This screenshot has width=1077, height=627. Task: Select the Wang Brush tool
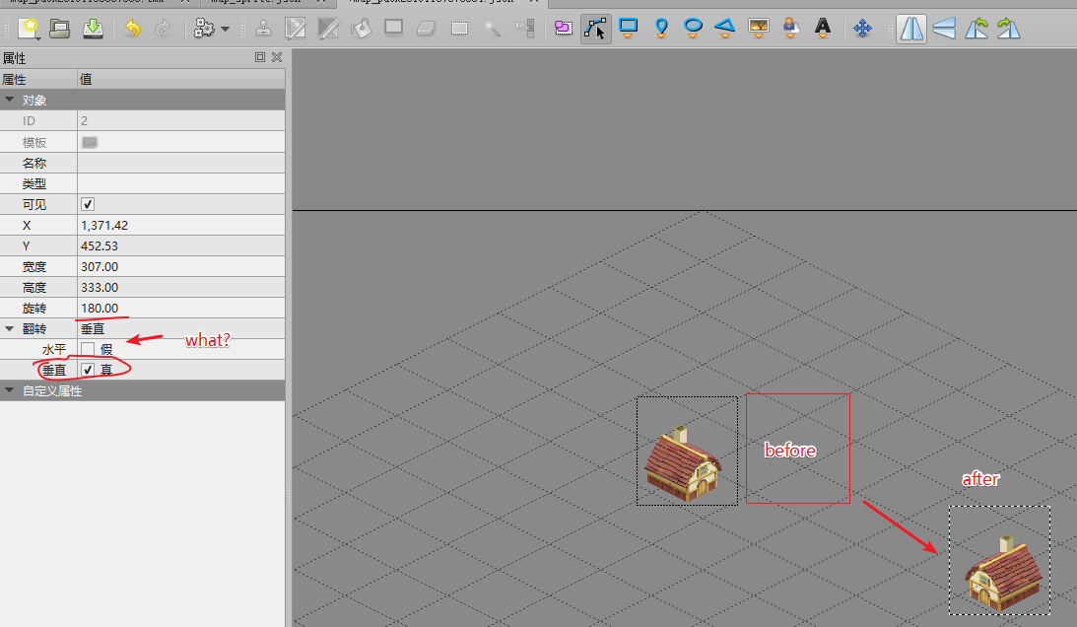pyautogui.click(x=328, y=29)
